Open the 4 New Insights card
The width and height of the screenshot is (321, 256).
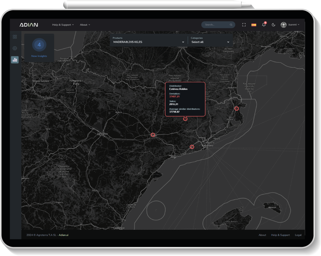(39, 48)
